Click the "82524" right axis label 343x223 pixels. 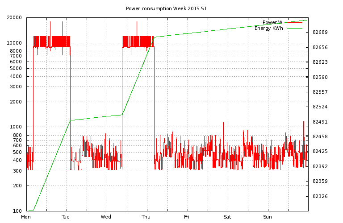[320, 107]
